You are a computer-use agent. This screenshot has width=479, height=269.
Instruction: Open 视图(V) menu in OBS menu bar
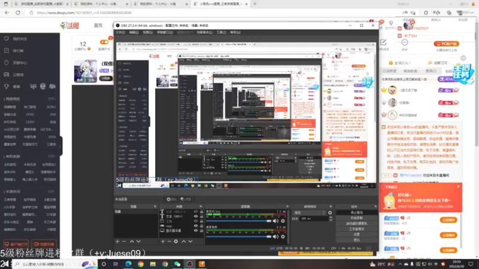click(147, 32)
